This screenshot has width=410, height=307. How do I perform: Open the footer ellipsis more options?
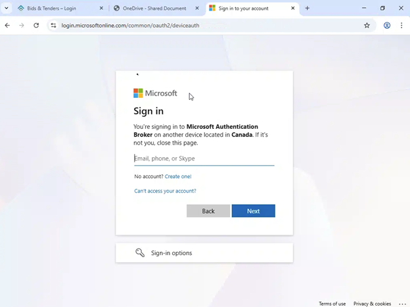pyautogui.click(x=402, y=304)
